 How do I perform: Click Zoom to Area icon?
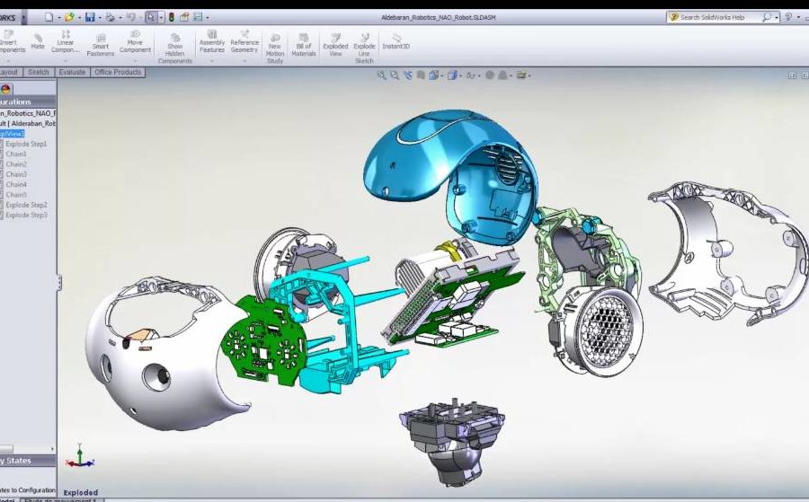395,75
